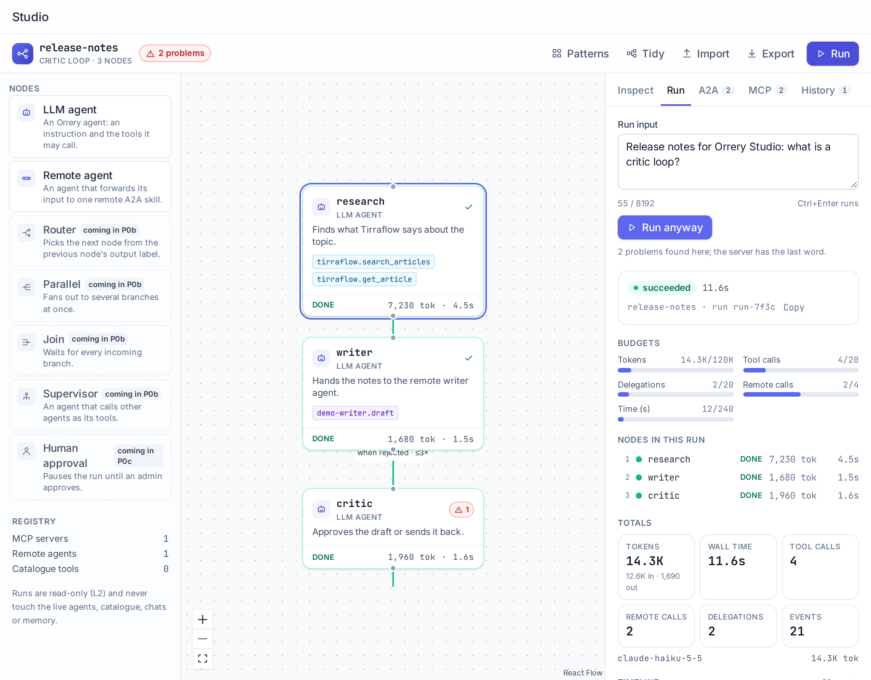
Task: Click the Run anyway button
Action: tap(665, 227)
